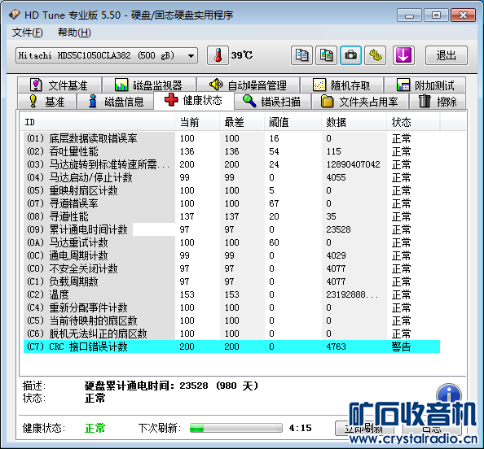Click the copy text to clipboard icon

(301, 55)
